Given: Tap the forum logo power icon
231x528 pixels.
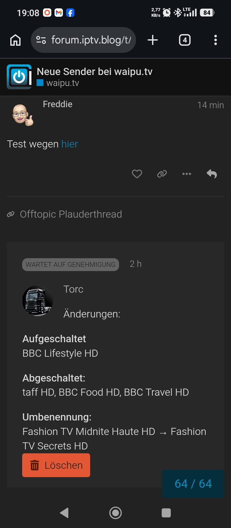Looking at the screenshot, I should (19, 77).
